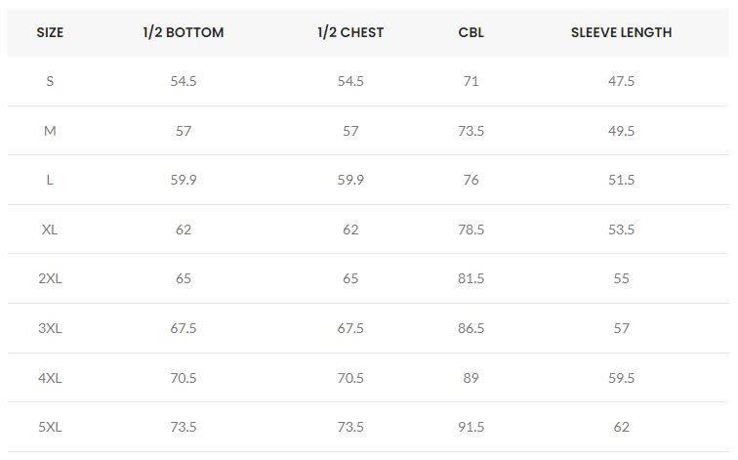
Task: Click the CBL value 81.5 for 2XL
Action: click(471, 278)
